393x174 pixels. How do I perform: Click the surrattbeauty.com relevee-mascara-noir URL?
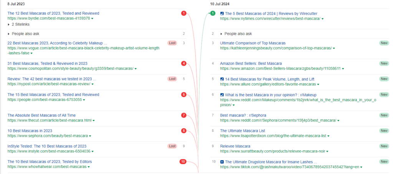(x=273, y=151)
